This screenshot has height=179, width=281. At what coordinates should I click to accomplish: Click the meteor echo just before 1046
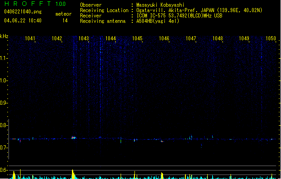(x=162, y=141)
